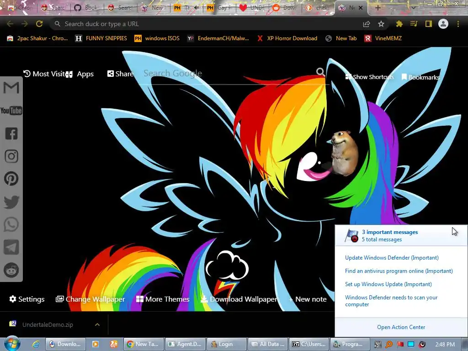Focus the Search duck or type a URL box
The width and height of the screenshot is (468, 351).
pyautogui.click(x=206, y=24)
